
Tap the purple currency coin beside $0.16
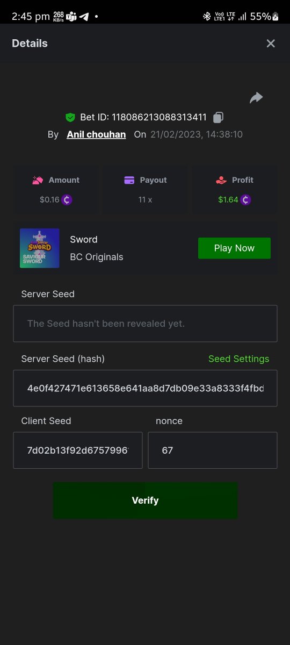coord(67,200)
